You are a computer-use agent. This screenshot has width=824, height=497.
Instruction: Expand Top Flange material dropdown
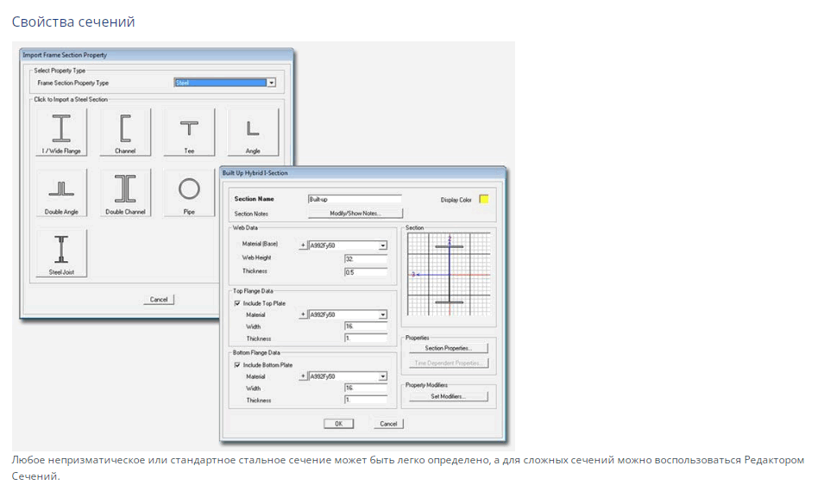click(383, 314)
